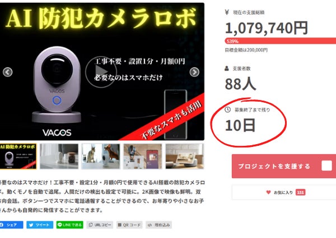Go to previous slide in image carousel
This screenshot has width=336, height=238.
[8, 72]
